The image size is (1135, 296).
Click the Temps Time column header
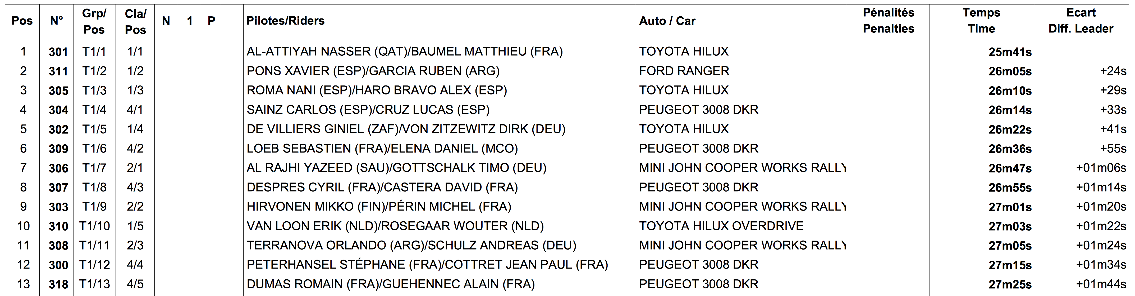pos(981,21)
